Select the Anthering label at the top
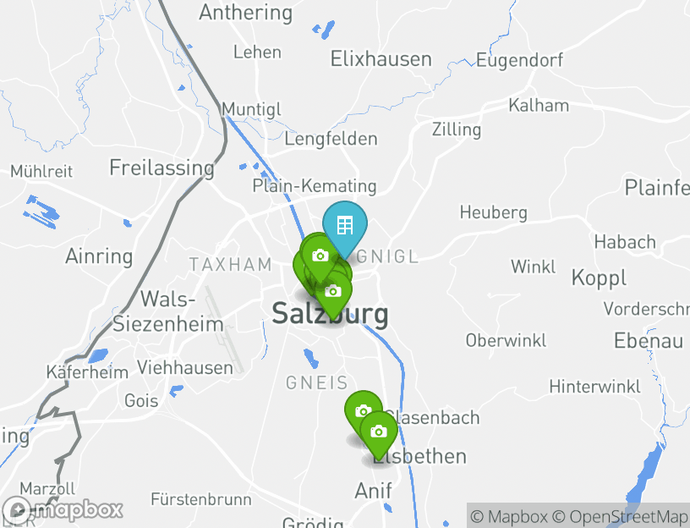The height and width of the screenshot is (528, 690). tap(245, 13)
